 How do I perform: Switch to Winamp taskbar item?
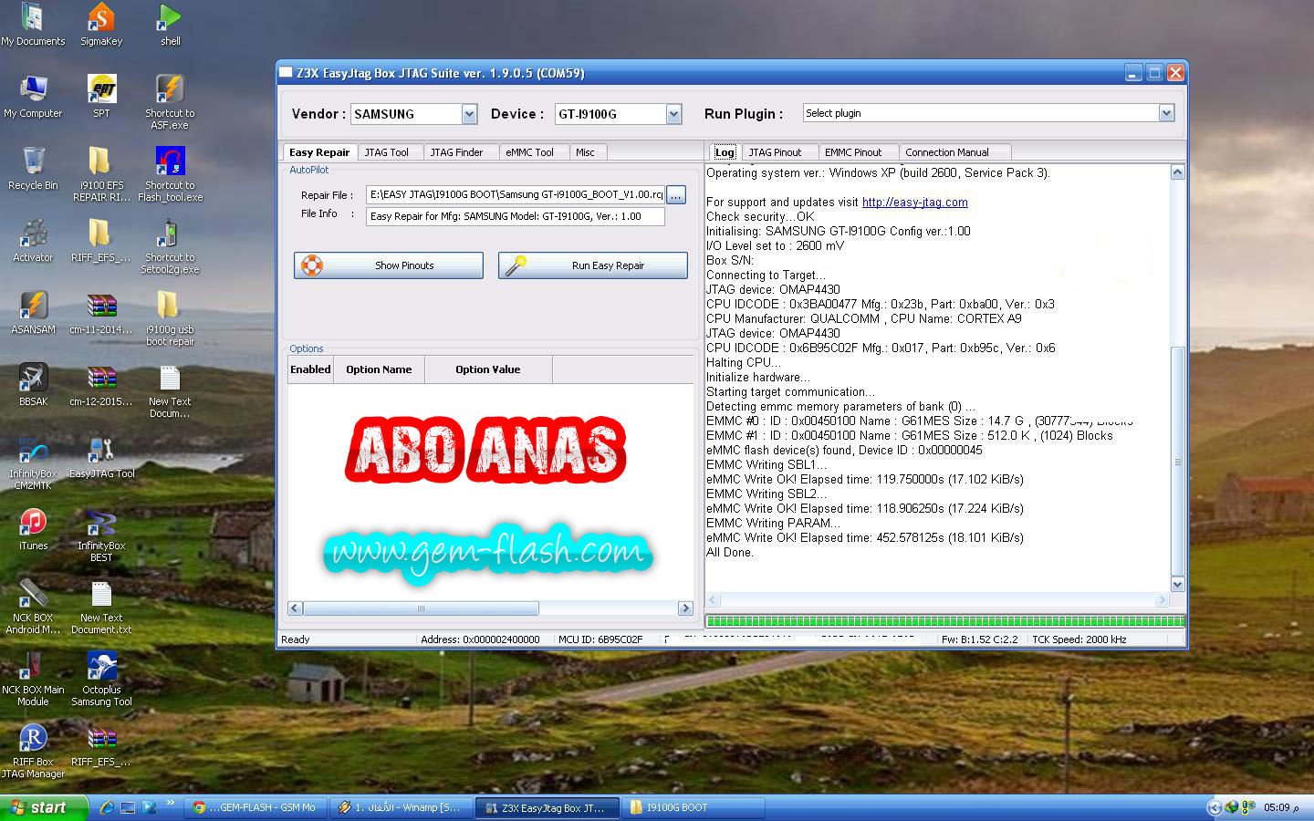[x=401, y=807]
